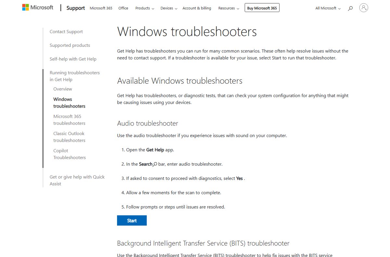Screen dimensions: 390x257
Task: Click the BITS troubleshooter heading
Action: (203, 243)
